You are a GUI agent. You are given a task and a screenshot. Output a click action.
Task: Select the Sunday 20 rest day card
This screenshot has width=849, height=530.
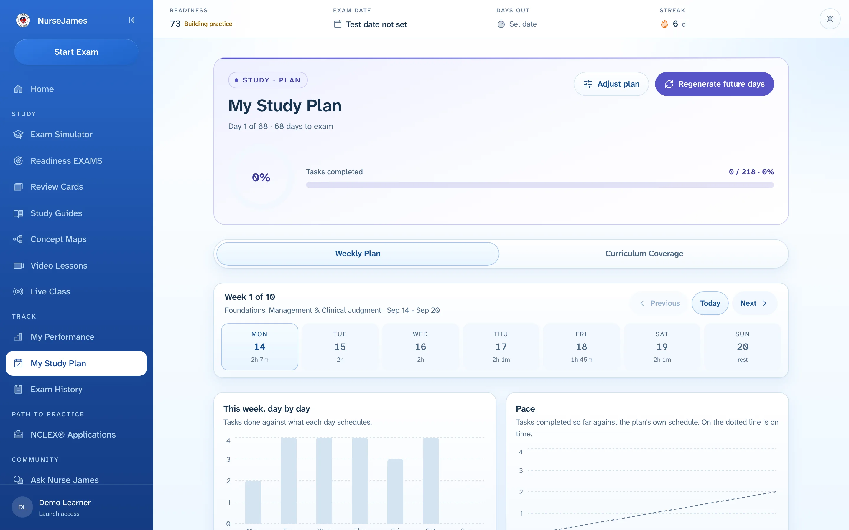coord(742,347)
